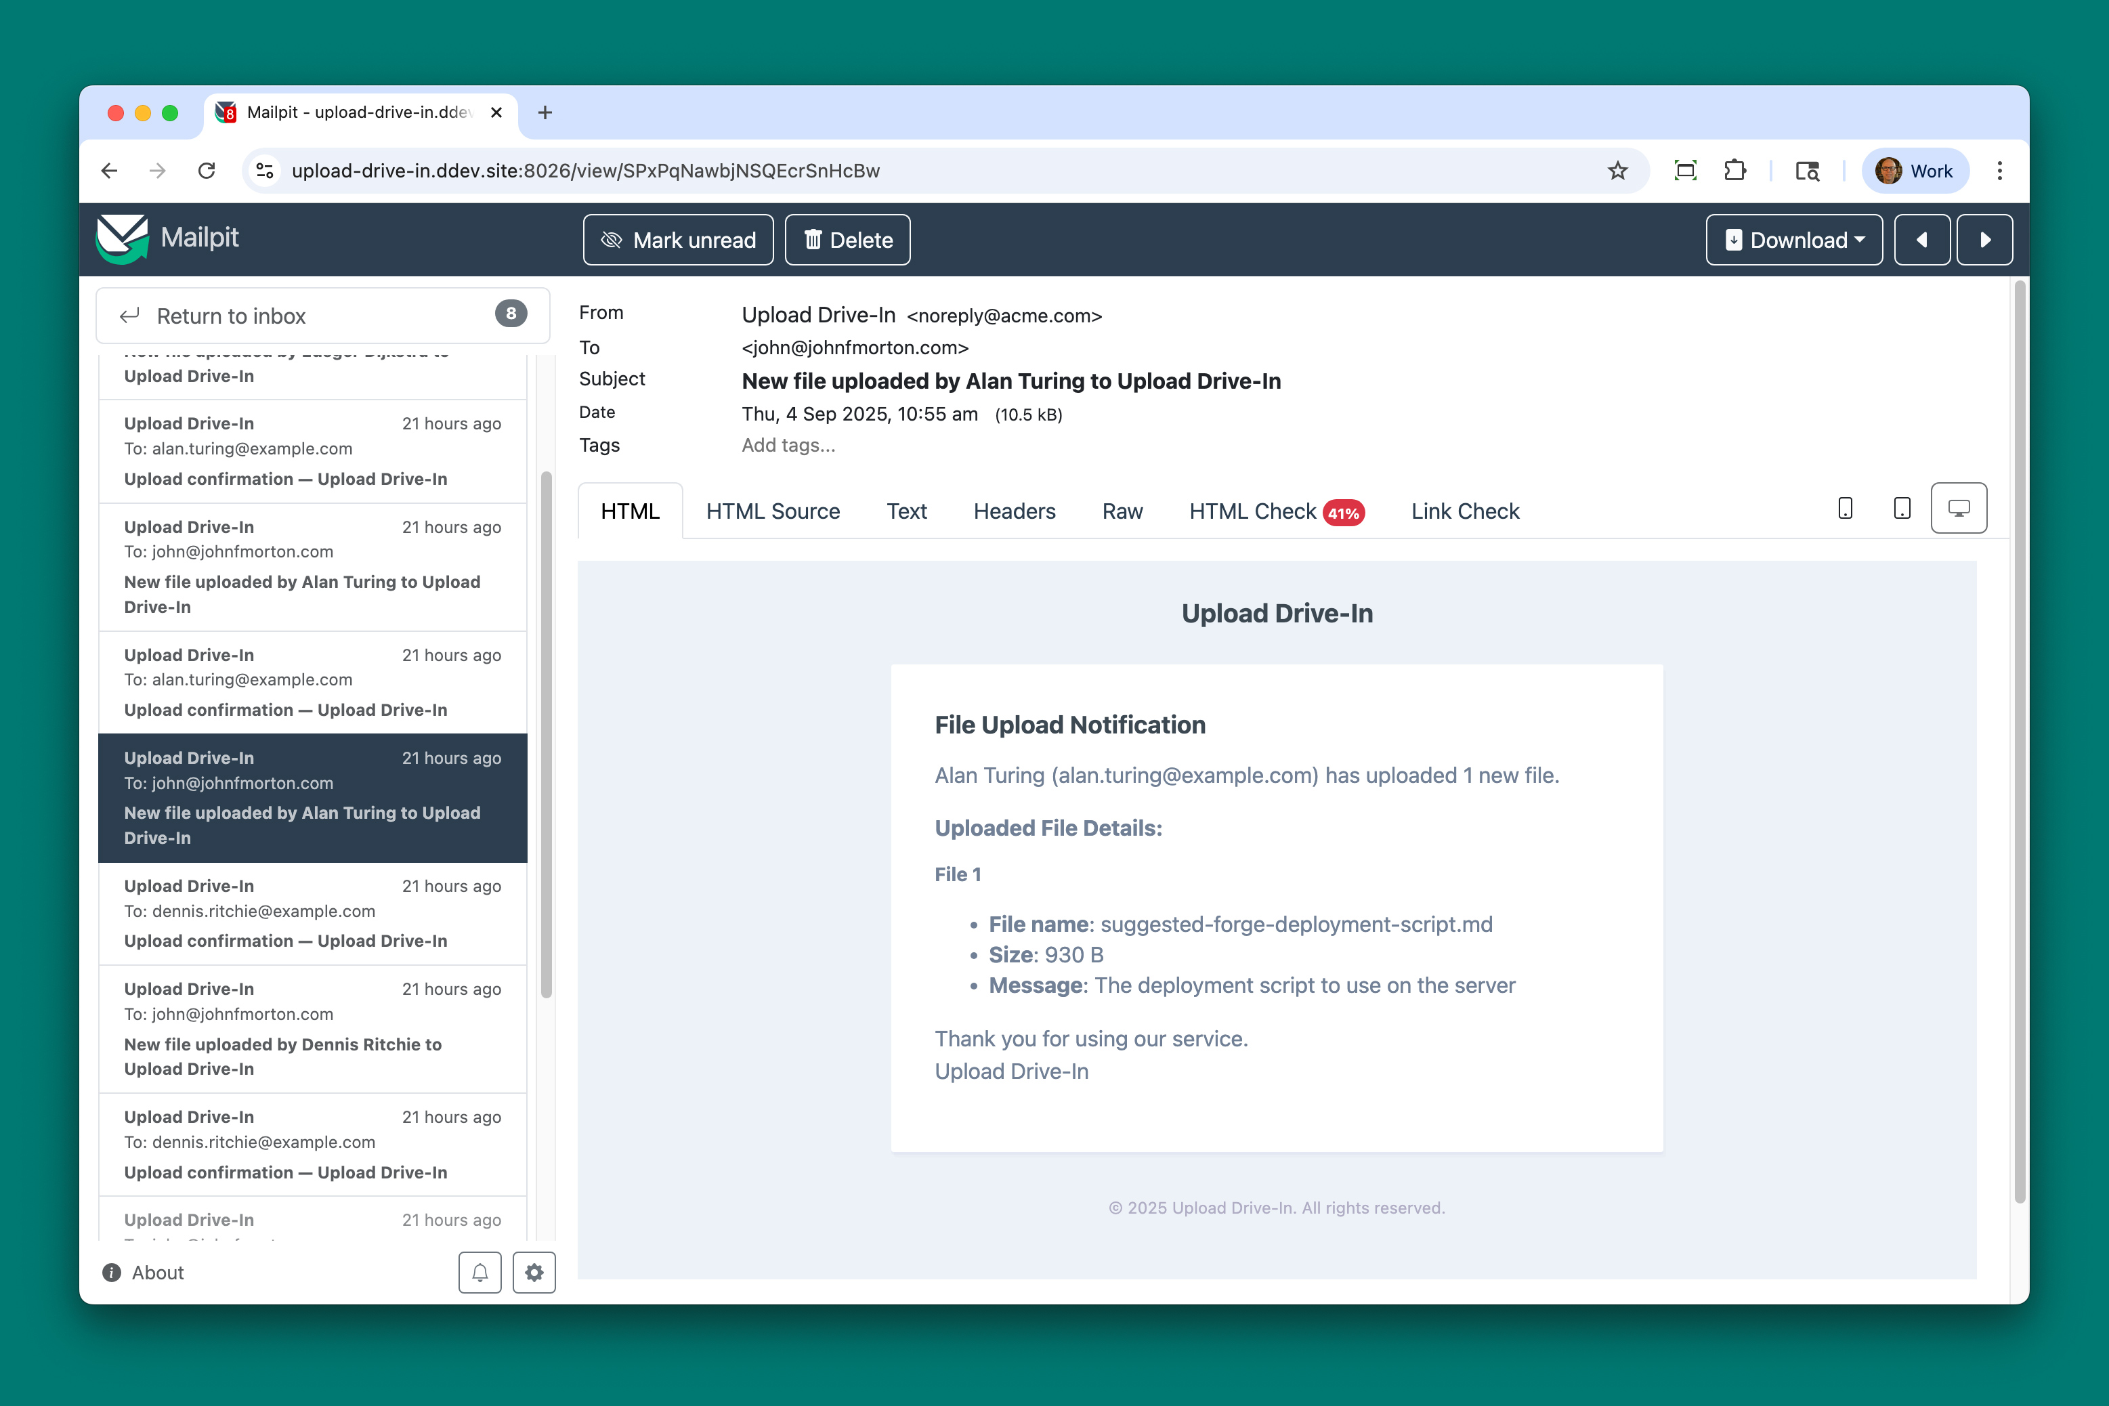Screen dimensions: 2109x1406
Task: Open Chrome three-dot menu
Action: tap(1999, 171)
